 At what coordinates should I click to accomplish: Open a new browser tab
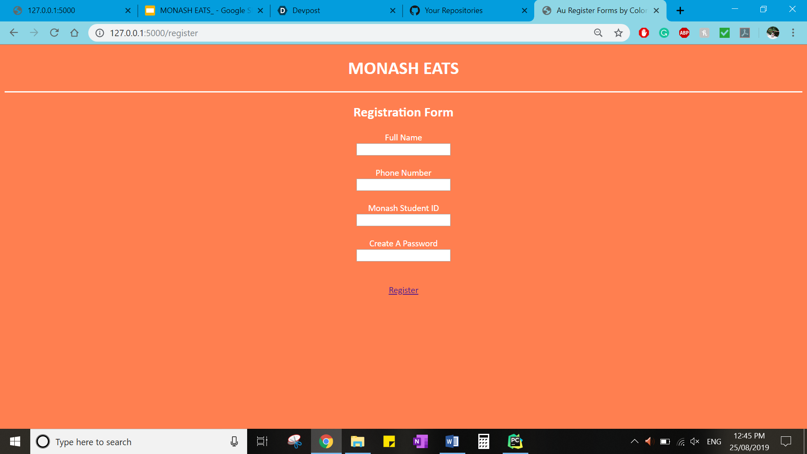680,11
